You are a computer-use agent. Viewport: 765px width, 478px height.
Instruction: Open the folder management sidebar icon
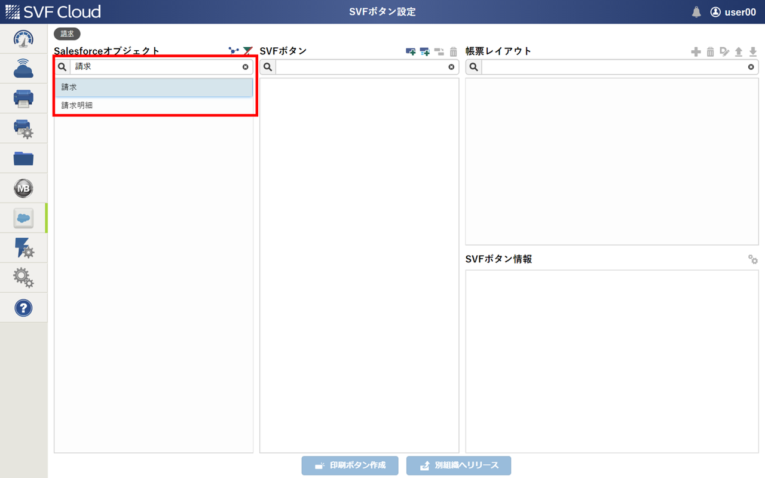click(x=23, y=158)
